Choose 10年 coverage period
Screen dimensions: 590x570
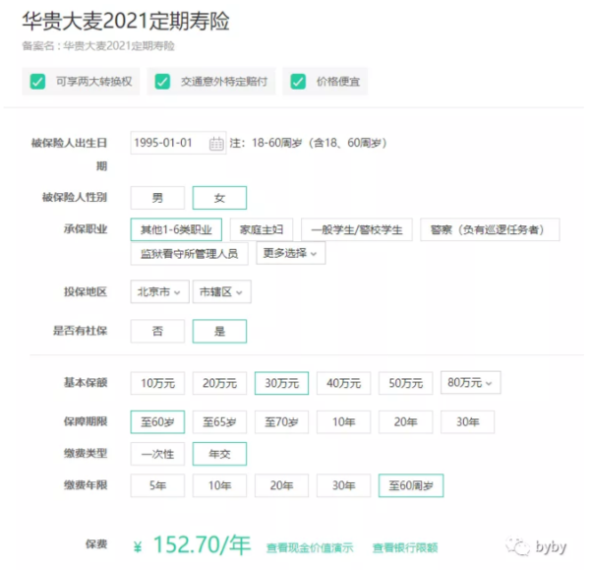[x=344, y=422]
